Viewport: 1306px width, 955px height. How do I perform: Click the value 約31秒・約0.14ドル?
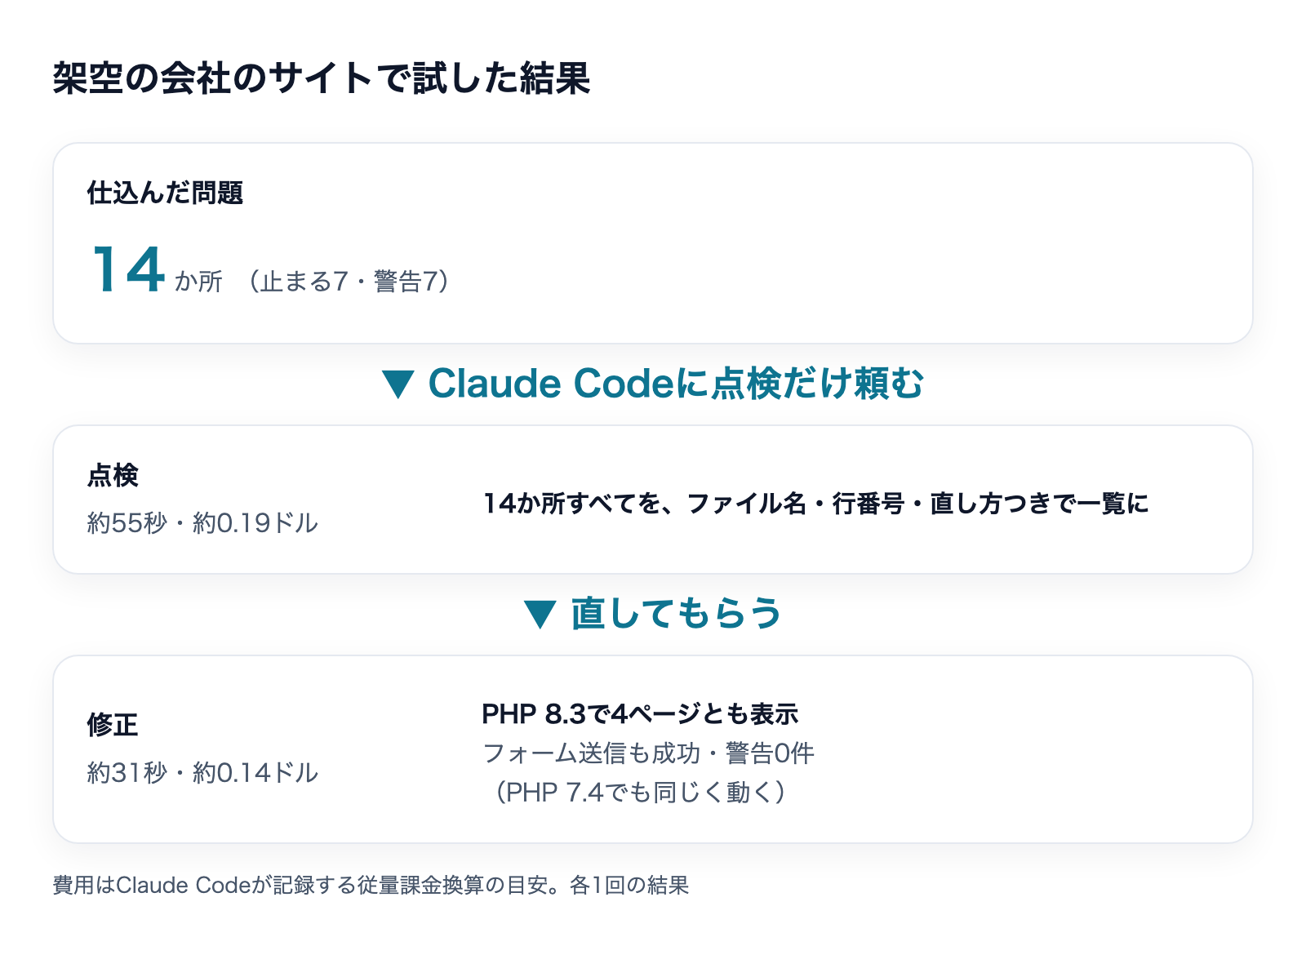point(203,772)
